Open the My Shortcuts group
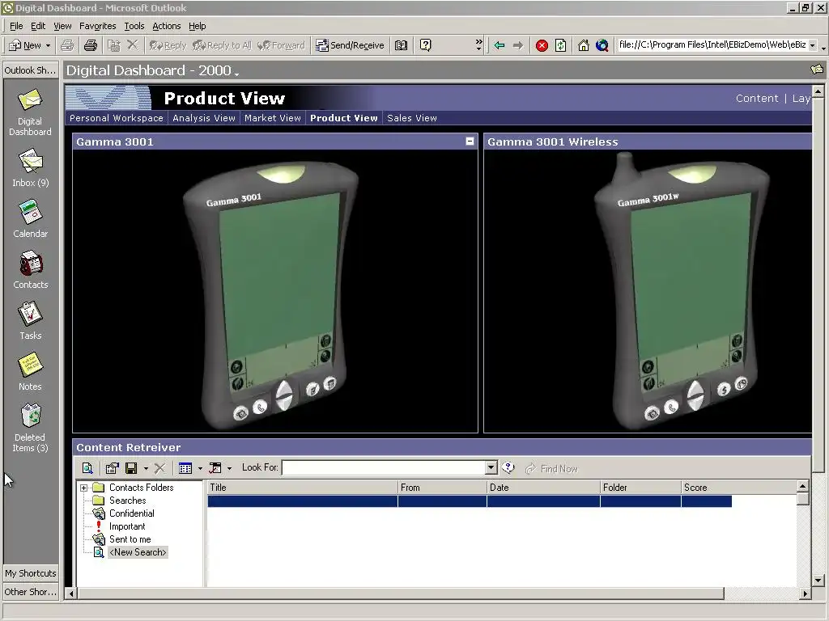The image size is (829, 621). pos(30,573)
